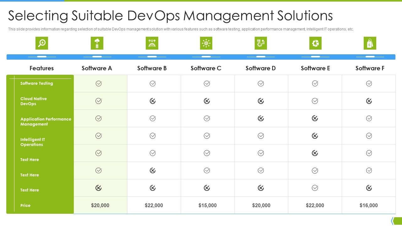Screen dimensions: 402x226
Task: Click the performance gauge icon above Software B
Action: click(x=152, y=43)
